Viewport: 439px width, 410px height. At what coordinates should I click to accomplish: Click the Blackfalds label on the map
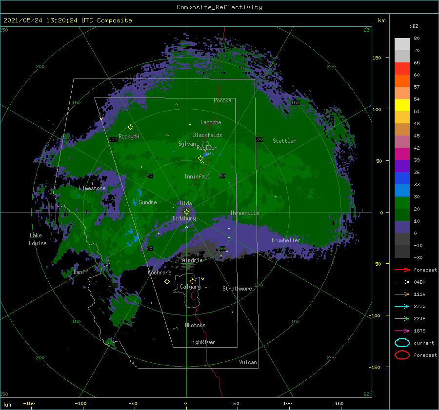[x=207, y=135]
